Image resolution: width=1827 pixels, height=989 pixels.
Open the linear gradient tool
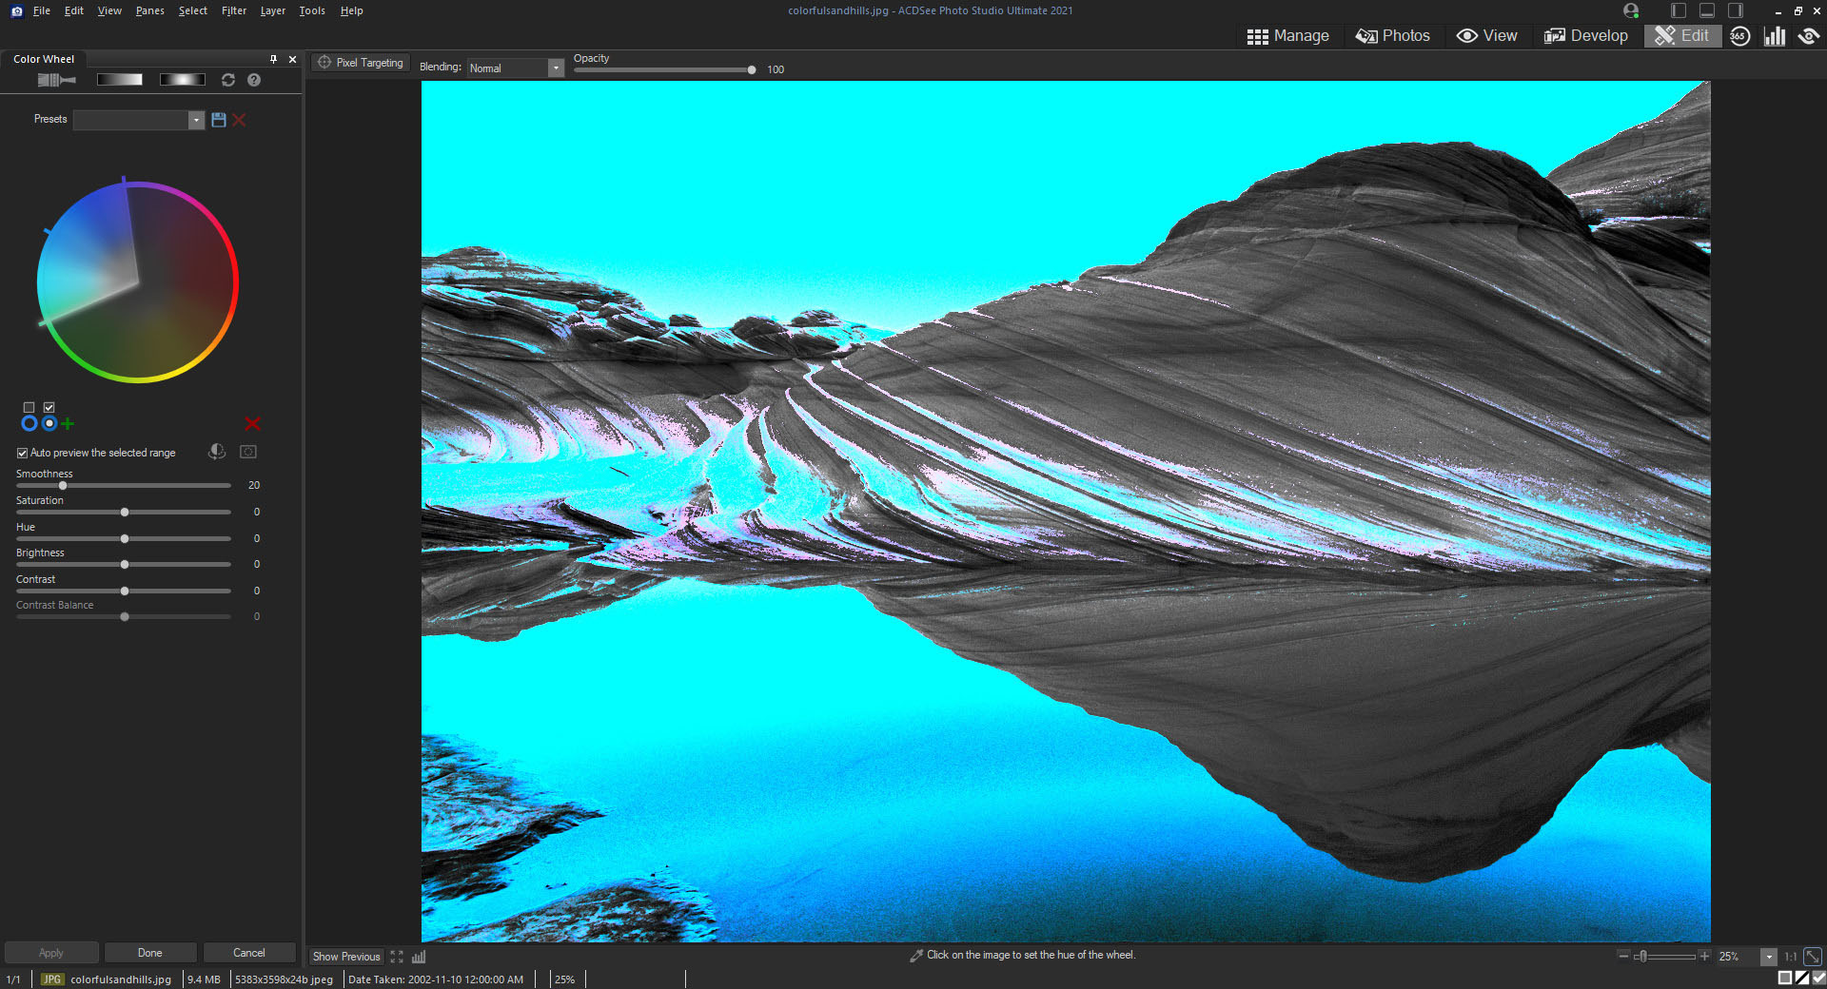tap(119, 80)
